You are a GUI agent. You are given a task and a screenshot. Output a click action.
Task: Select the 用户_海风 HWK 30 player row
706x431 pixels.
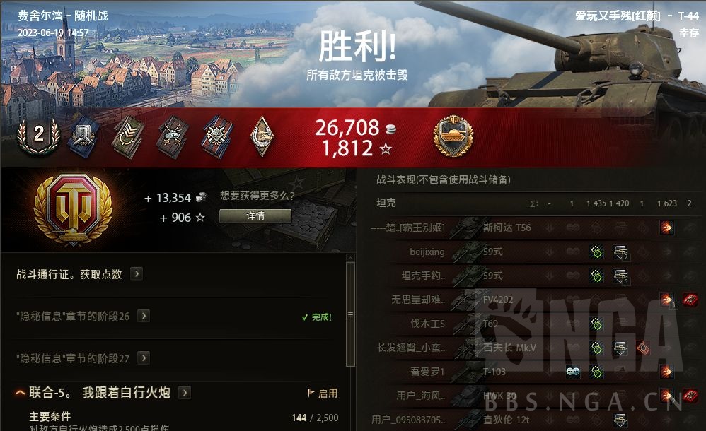(533, 396)
